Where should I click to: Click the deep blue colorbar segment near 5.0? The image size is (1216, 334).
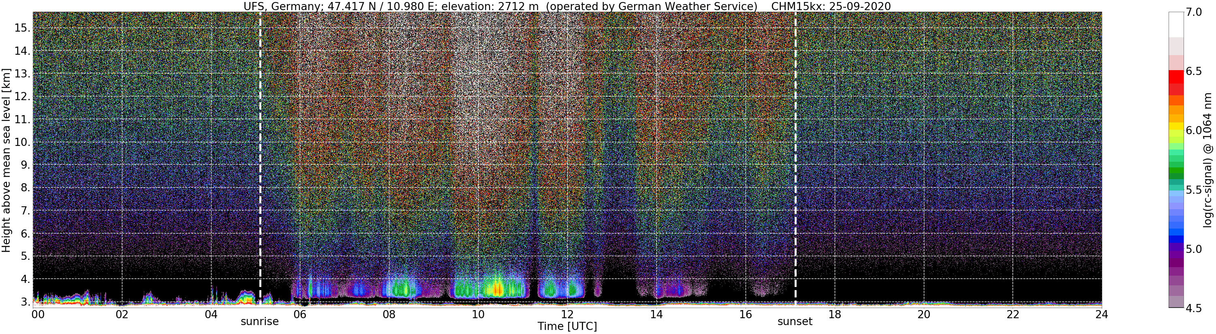(x=1176, y=239)
